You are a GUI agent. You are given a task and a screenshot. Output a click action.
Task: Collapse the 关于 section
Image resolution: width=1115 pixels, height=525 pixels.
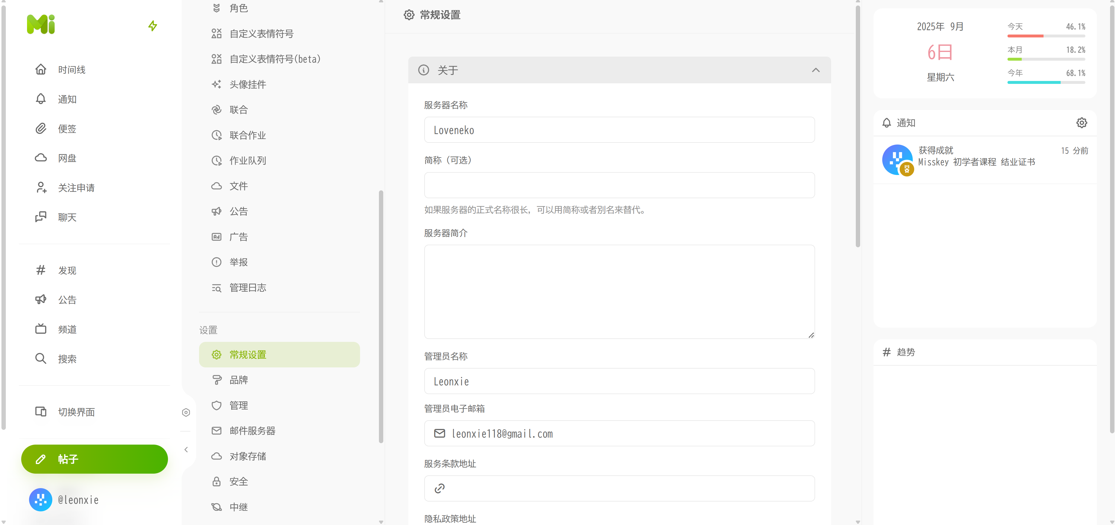coord(815,70)
